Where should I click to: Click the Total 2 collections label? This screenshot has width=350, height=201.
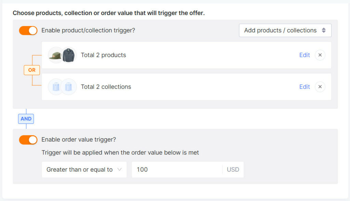[106, 87]
